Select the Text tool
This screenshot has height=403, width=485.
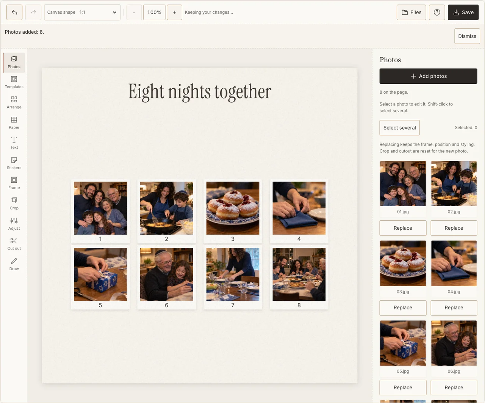(14, 143)
